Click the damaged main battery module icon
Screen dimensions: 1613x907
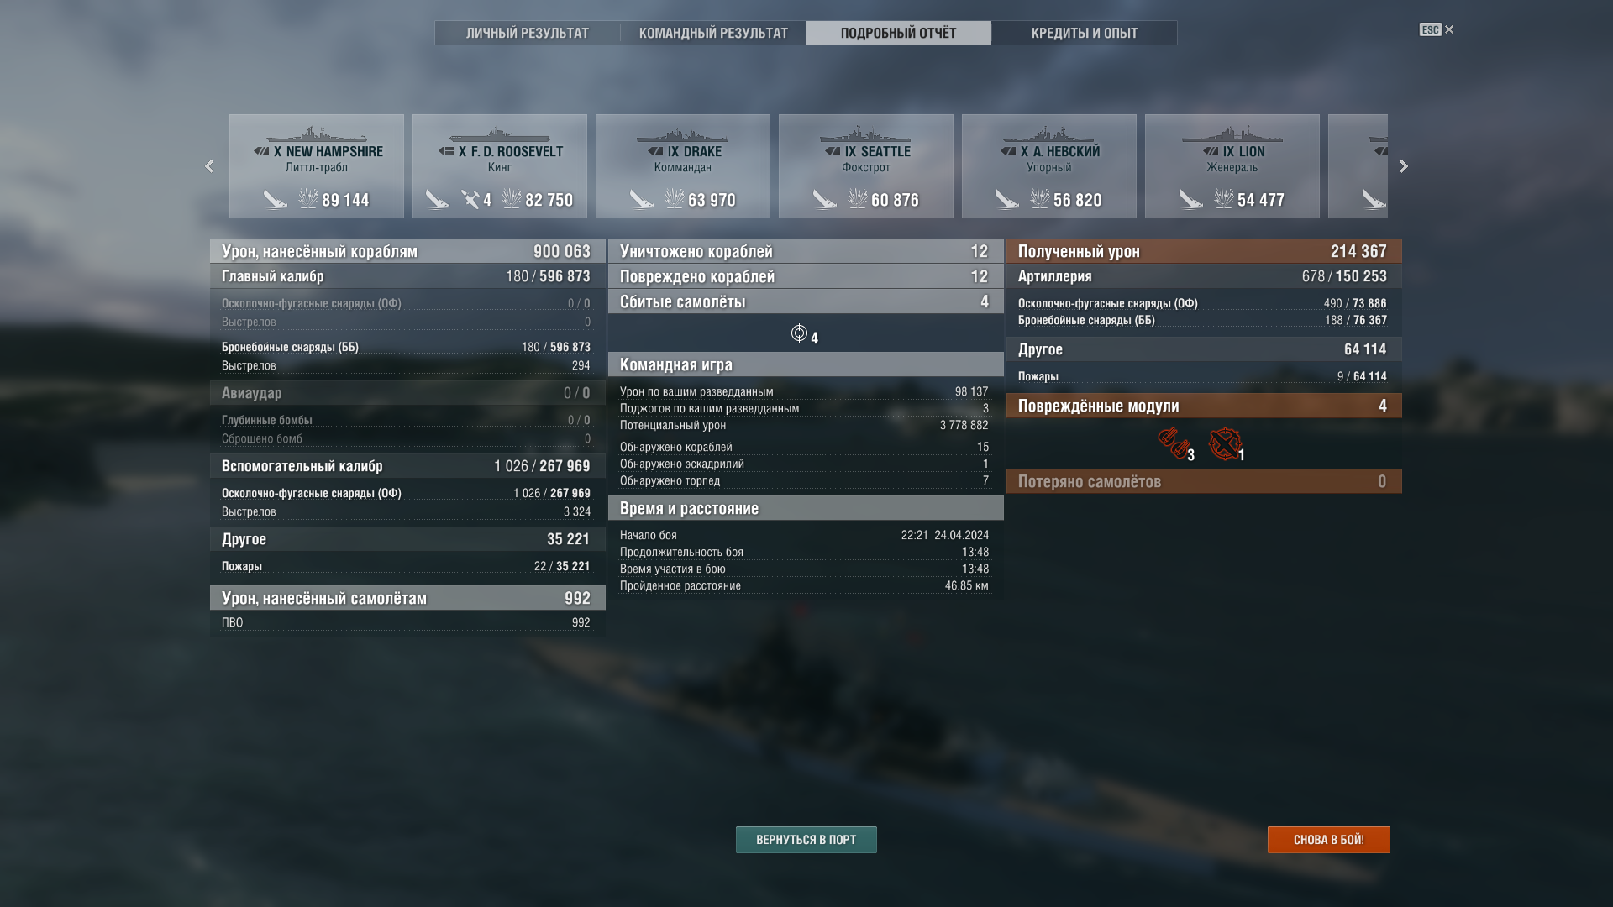pyautogui.click(x=1173, y=443)
